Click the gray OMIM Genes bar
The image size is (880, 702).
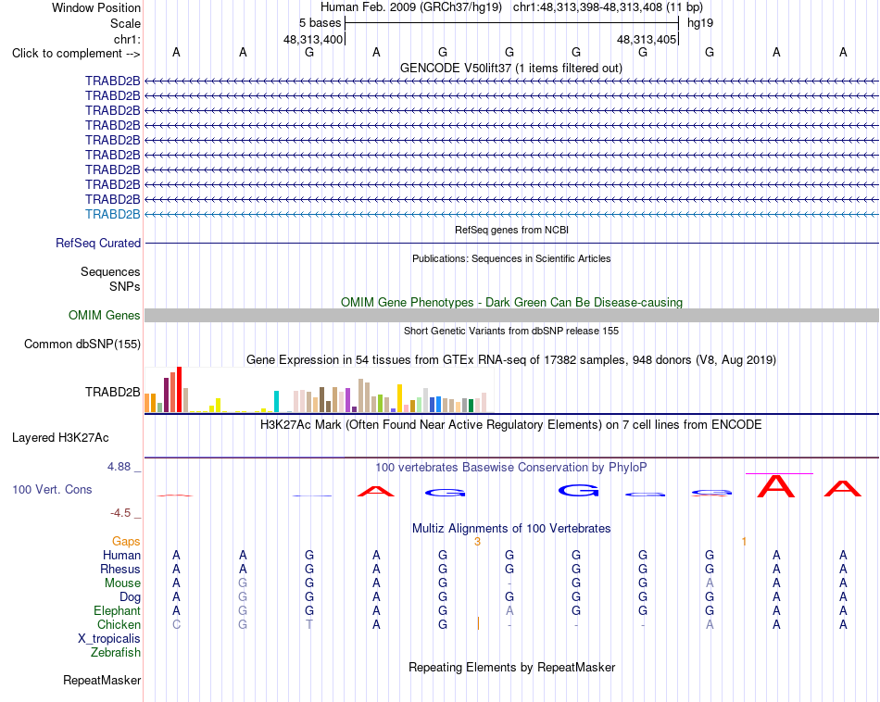pyautogui.click(x=512, y=316)
